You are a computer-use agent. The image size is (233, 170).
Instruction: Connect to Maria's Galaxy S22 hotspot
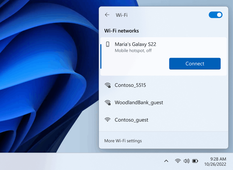195,63
